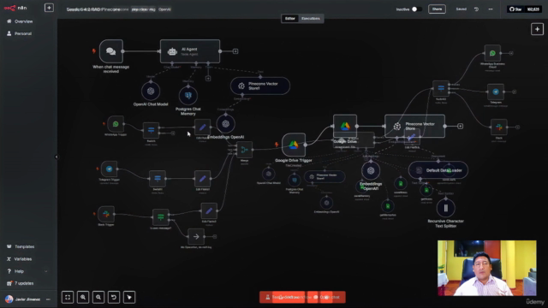Open the large Pinecone Vector Store node
The image size is (548, 308).
(414, 126)
